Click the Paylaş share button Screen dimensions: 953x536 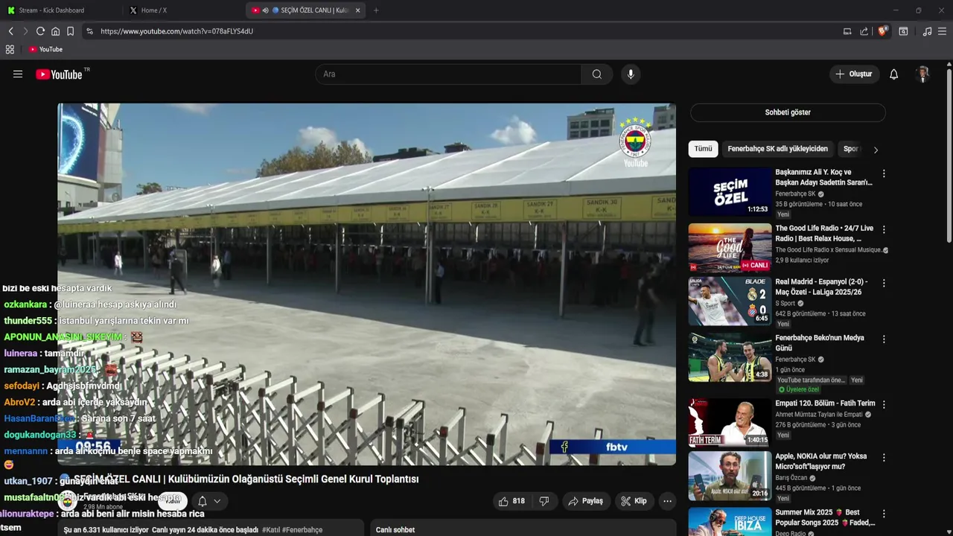coord(585,501)
